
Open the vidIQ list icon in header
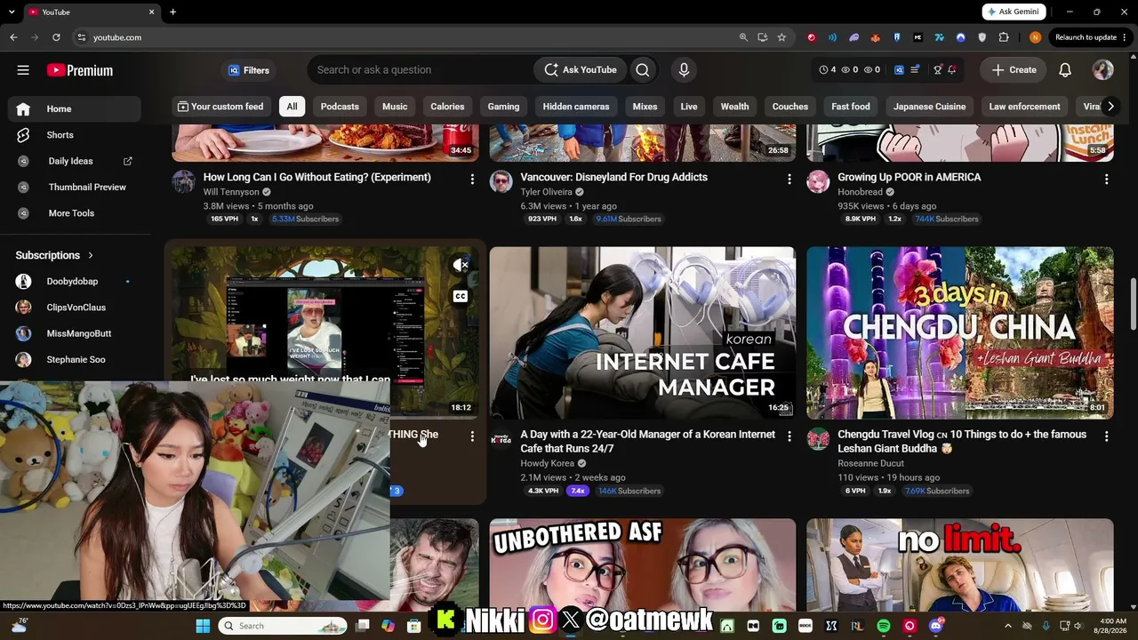(915, 70)
